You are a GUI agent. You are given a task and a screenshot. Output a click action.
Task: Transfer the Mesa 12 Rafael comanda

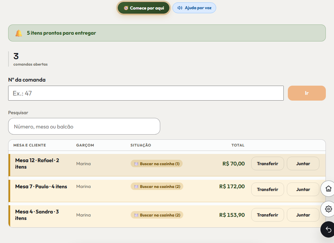coord(267,163)
